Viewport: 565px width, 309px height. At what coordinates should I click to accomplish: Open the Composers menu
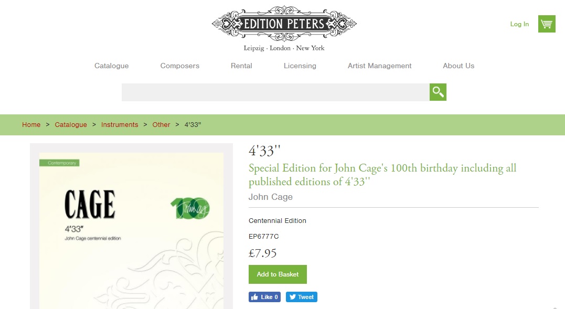click(x=180, y=66)
